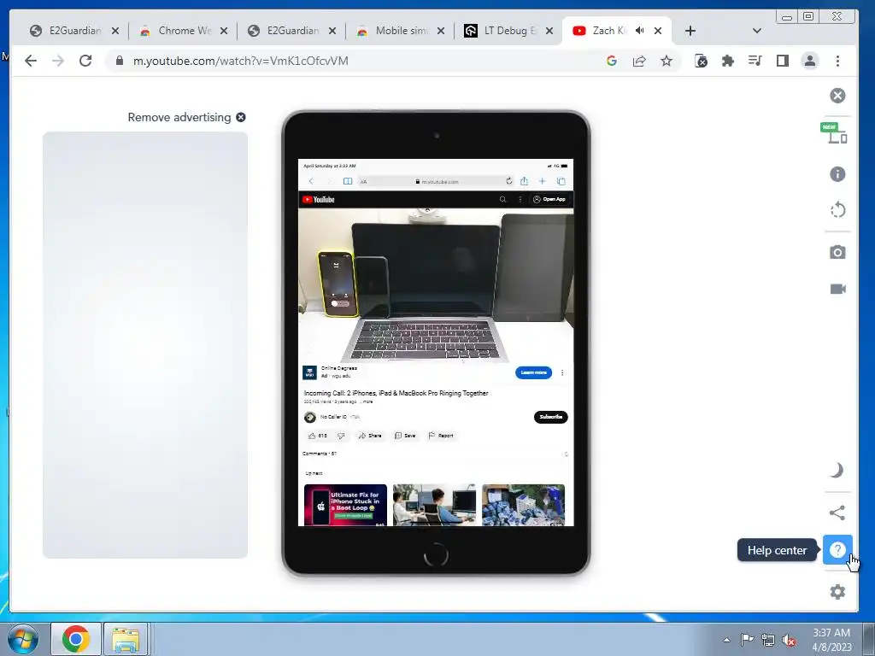Viewport: 875px width, 656px height.
Task: Open Chrome profile avatar
Action: tap(810, 61)
